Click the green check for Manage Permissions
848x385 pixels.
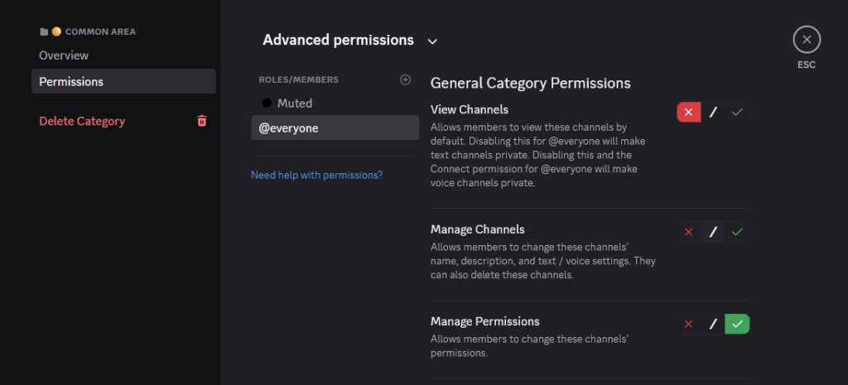click(737, 324)
